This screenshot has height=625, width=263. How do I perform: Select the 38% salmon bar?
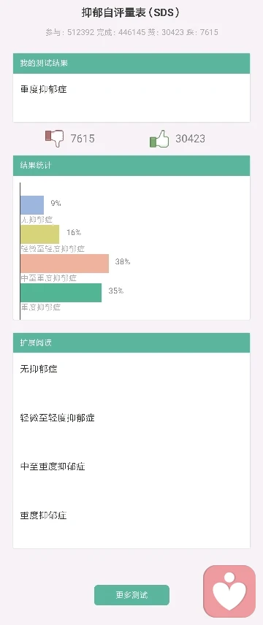click(64, 264)
